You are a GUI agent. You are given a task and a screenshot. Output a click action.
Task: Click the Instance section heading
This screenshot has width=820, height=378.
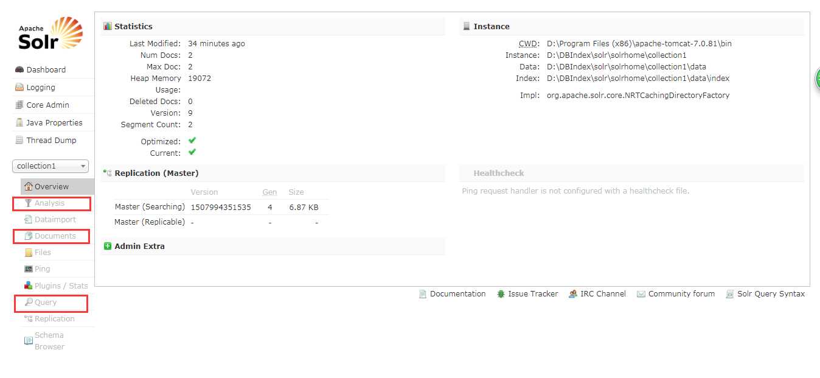coord(492,26)
